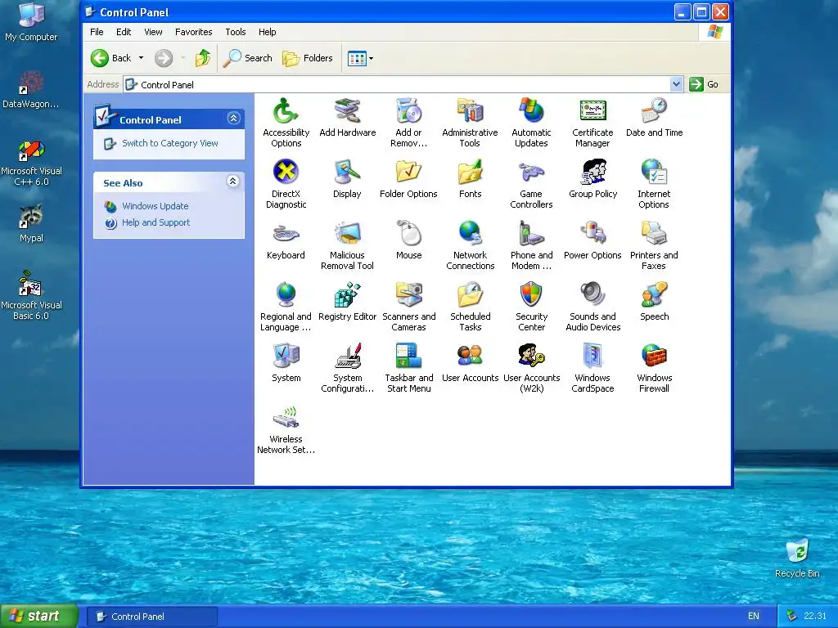Collapse the Control Panel sidebar section
Image resolution: width=838 pixels, height=628 pixels.
pyautogui.click(x=233, y=119)
